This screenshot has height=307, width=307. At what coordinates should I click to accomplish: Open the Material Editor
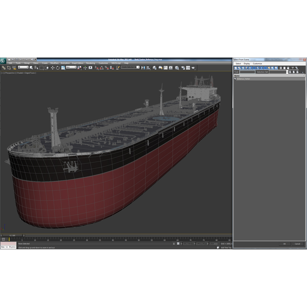[x=176, y=68]
